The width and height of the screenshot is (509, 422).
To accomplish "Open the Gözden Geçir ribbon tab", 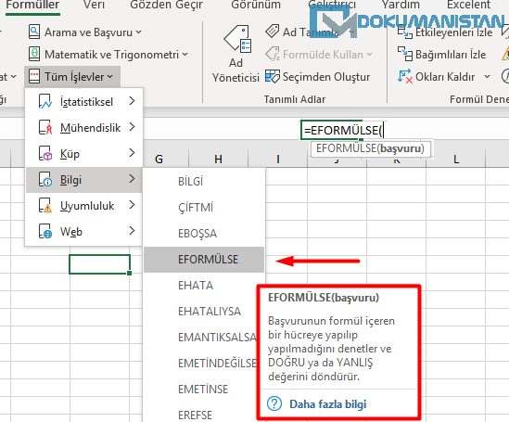I will point(166,5).
